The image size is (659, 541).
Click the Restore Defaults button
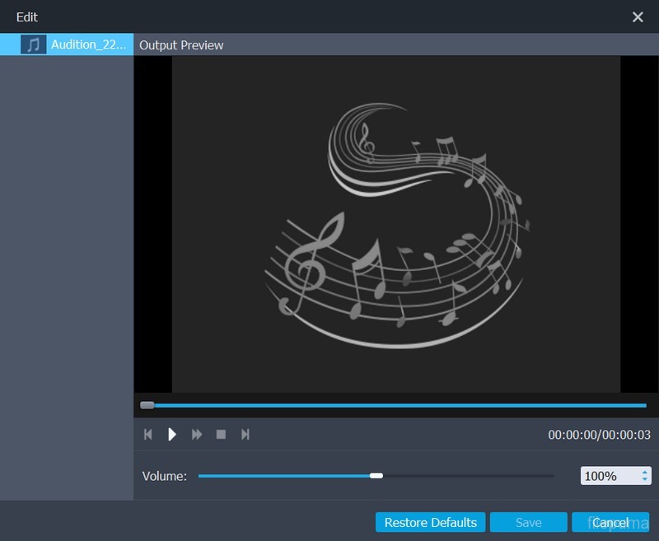click(x=430, y=523)
